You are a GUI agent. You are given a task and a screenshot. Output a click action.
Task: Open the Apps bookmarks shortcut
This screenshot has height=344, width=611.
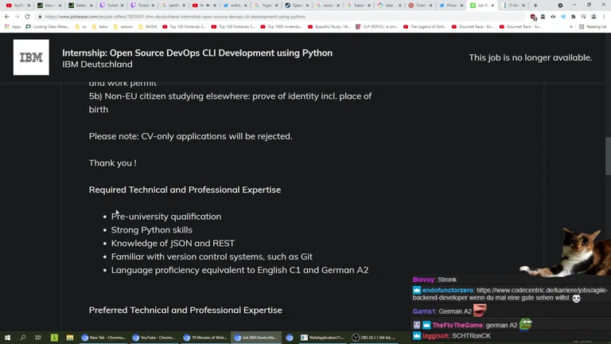click(x=12, y=27)
